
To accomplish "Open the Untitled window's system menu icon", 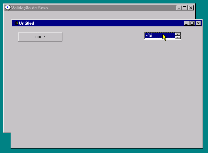I will [15, 23].
